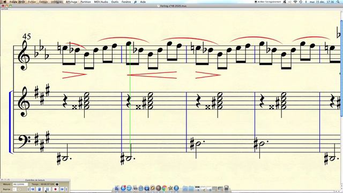Click the Finder icon in the Dock

pyautogui.click(x=117, y=188)
